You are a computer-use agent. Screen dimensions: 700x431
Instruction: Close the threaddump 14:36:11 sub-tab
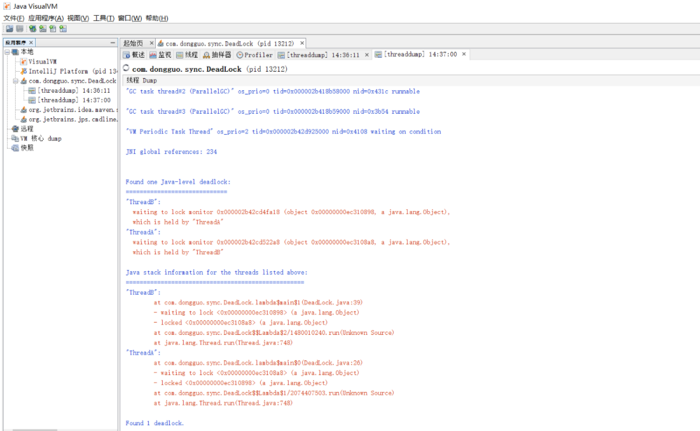click(367, 54)
